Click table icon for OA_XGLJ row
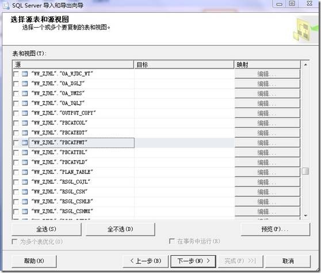Screen dimensions: 321x273 [x=25, y=84]
